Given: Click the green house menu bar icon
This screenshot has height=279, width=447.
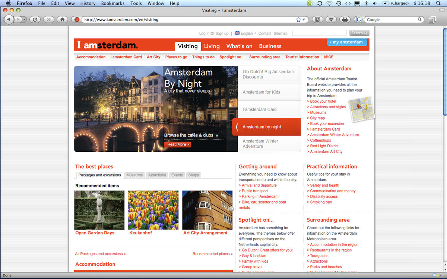Looking at the screenshot, I should [x=310, y=3].
